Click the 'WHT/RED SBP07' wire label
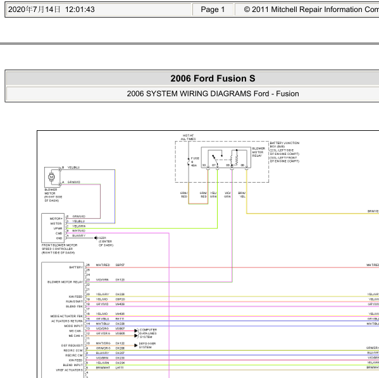Screen dimensions: 379x378 tap(110, 265)
